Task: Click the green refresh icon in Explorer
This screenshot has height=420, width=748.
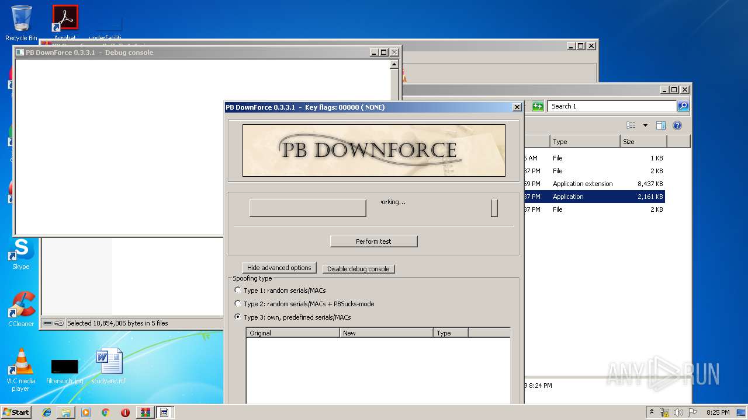Action: point(538,106)
